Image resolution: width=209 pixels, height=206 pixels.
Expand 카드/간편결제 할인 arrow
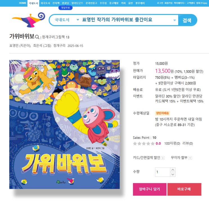point(163,158)
